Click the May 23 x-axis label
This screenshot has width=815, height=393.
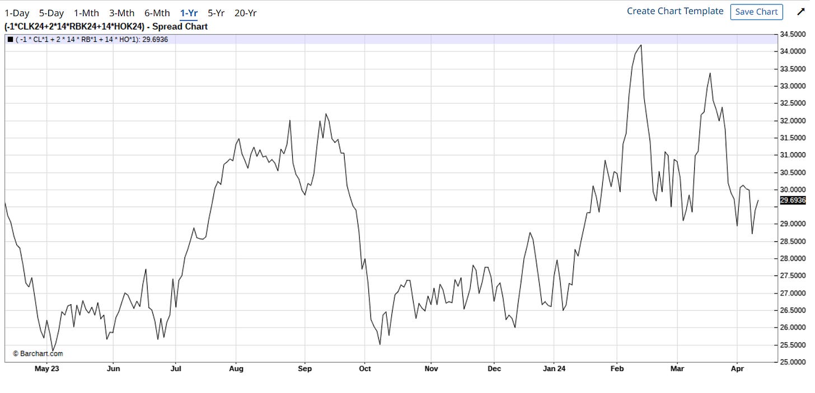tap(46, 368)
